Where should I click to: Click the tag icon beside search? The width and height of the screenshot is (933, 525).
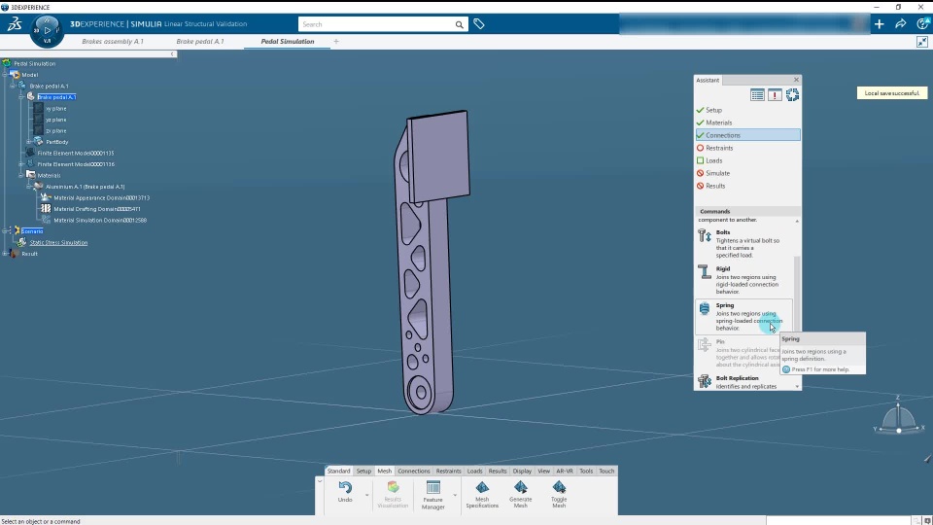pos(479,24)
